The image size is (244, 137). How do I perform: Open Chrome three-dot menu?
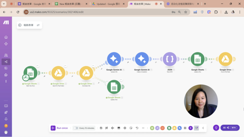(x=240, y=12)
